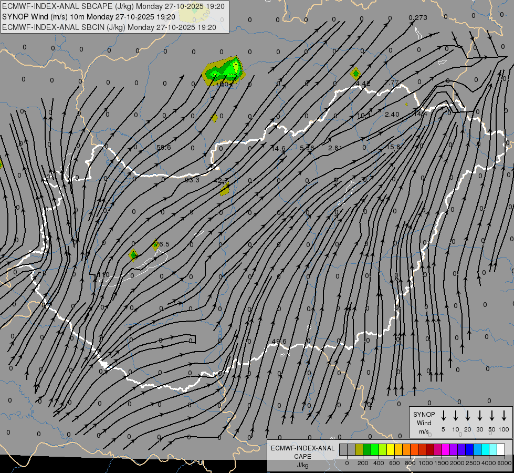Click the 5.56 value on the map
514x473 pixels.
pos(307,148)
